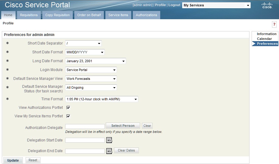Click the Preferences for admin admin heading
This screenshot has width=279, height=164.
tap(29, 35)
